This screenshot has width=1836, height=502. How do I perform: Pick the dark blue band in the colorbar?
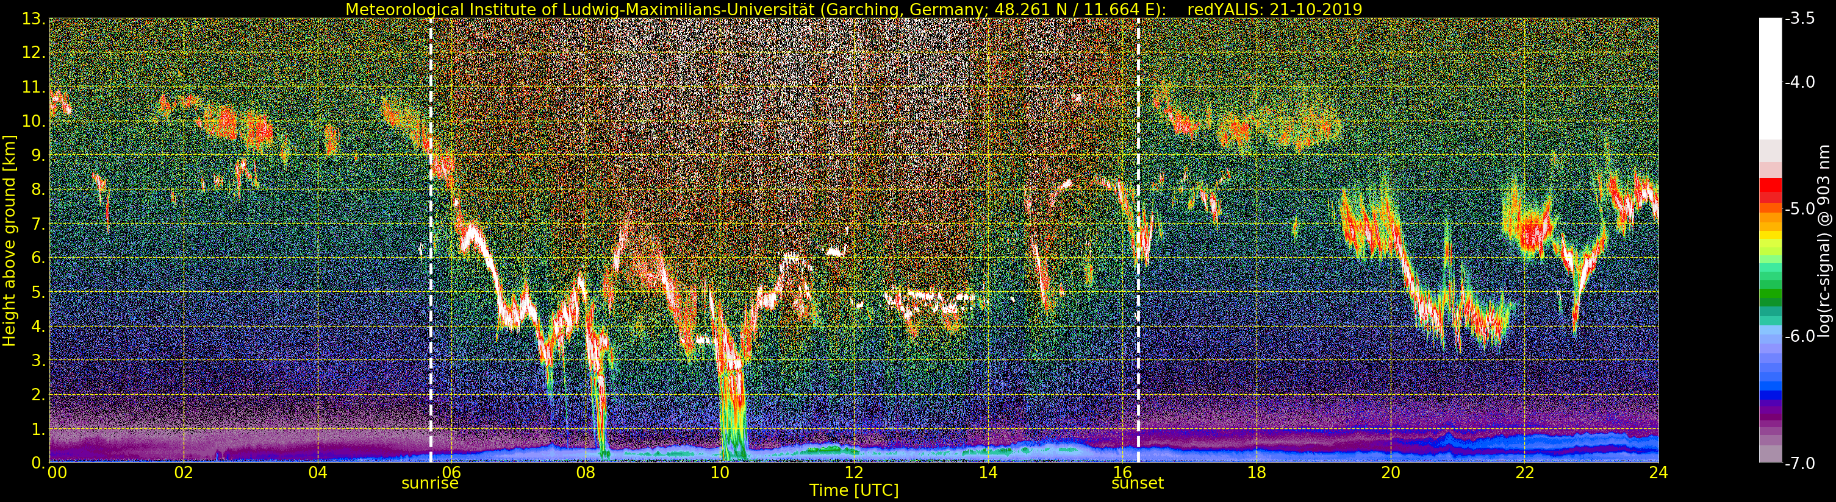coord(1770,395)
